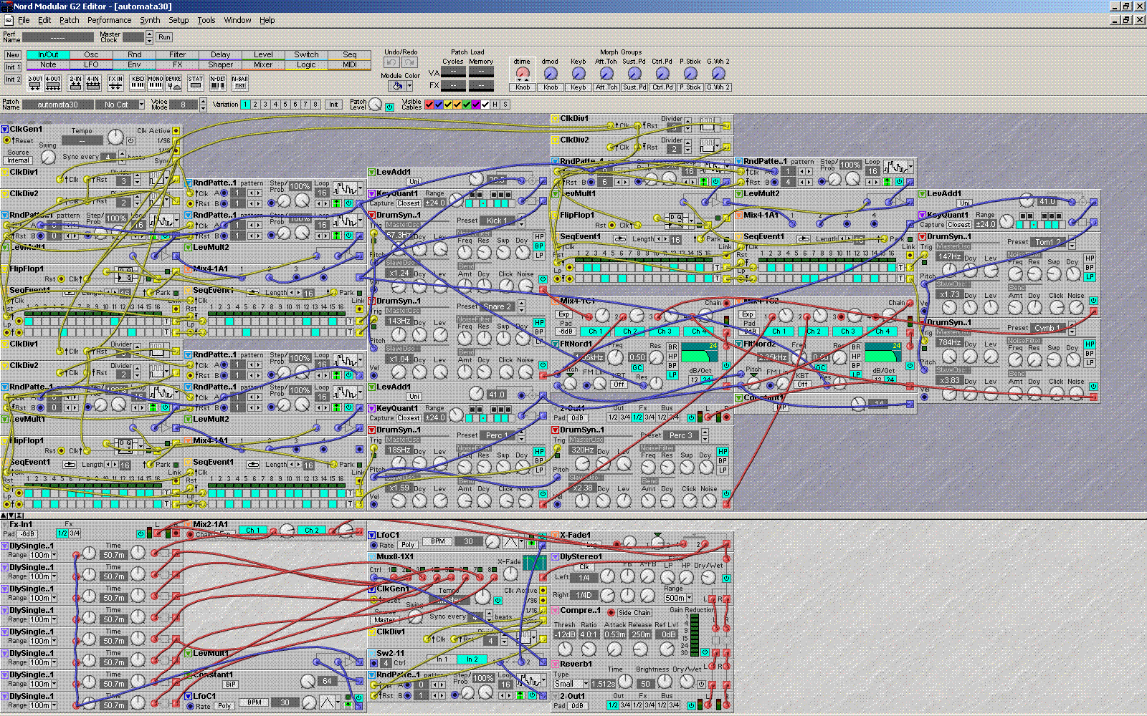Click the dtime morph knob
This screenshot has width=1147, height=716.
pos(523,74)
